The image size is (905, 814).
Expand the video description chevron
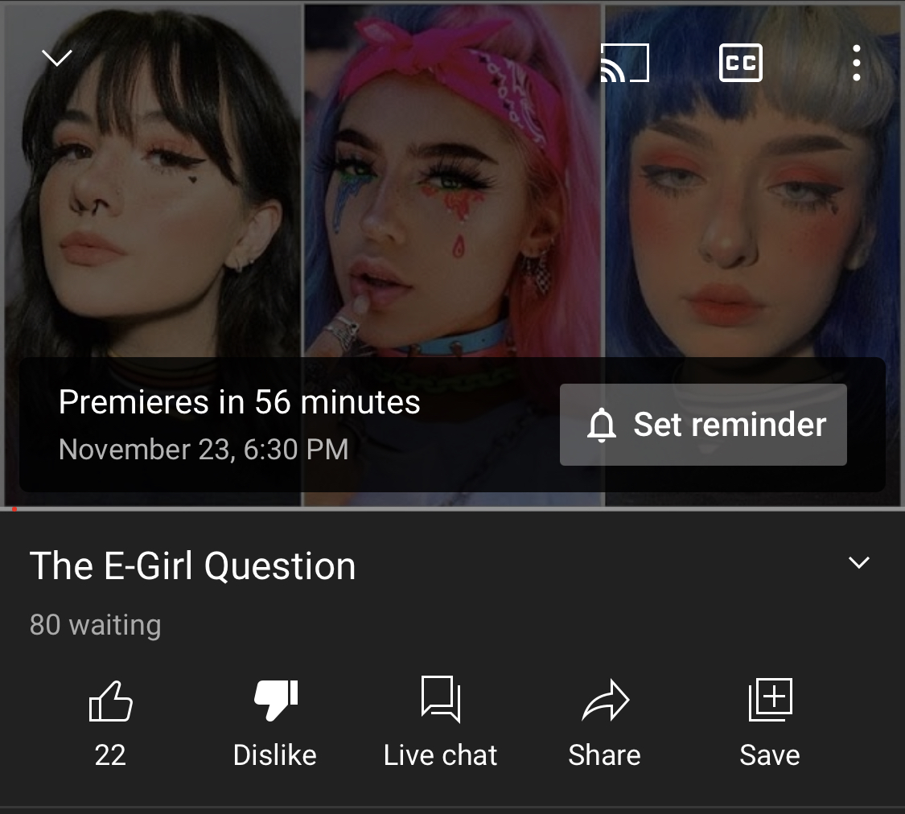(x=859, y=562)
